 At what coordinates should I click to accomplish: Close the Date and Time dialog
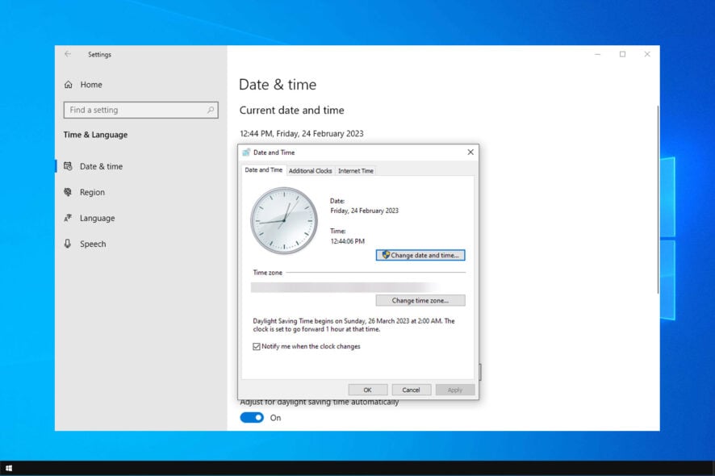coord(470,152)
